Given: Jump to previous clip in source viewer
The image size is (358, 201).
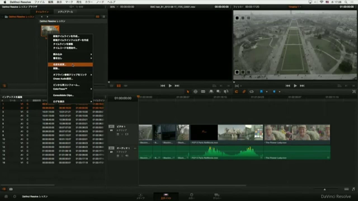Looking at the screenshot, I should click(163, 86).
